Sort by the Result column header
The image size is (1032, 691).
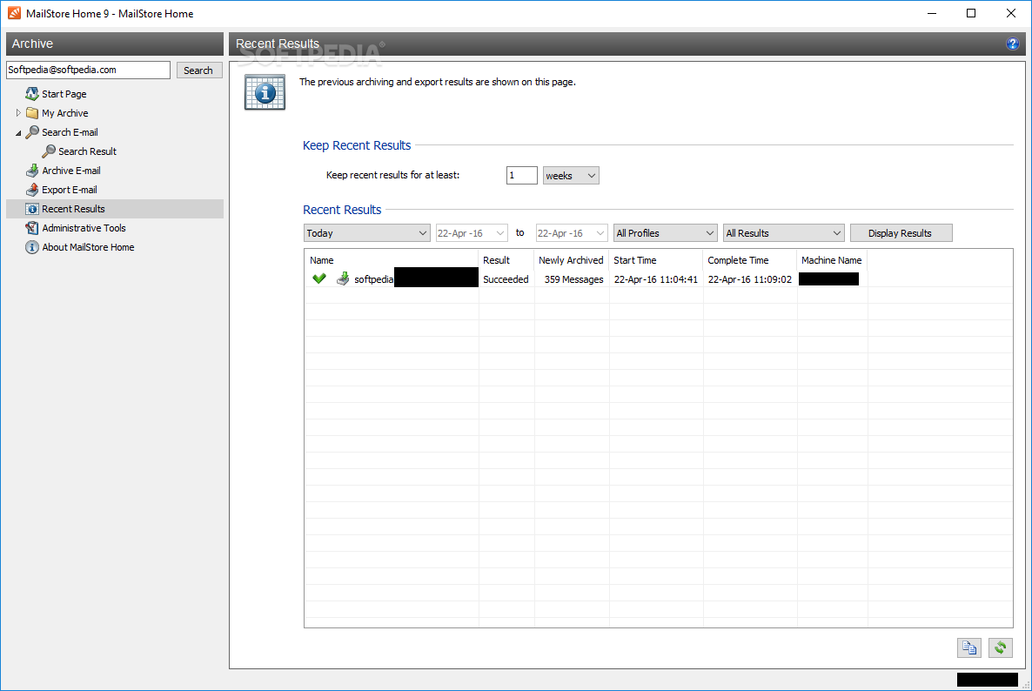click(x=506, y=260)
